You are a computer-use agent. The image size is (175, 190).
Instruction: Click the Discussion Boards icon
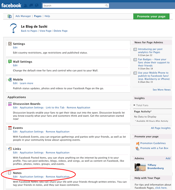pyautogui.click(x=10, y=104)
